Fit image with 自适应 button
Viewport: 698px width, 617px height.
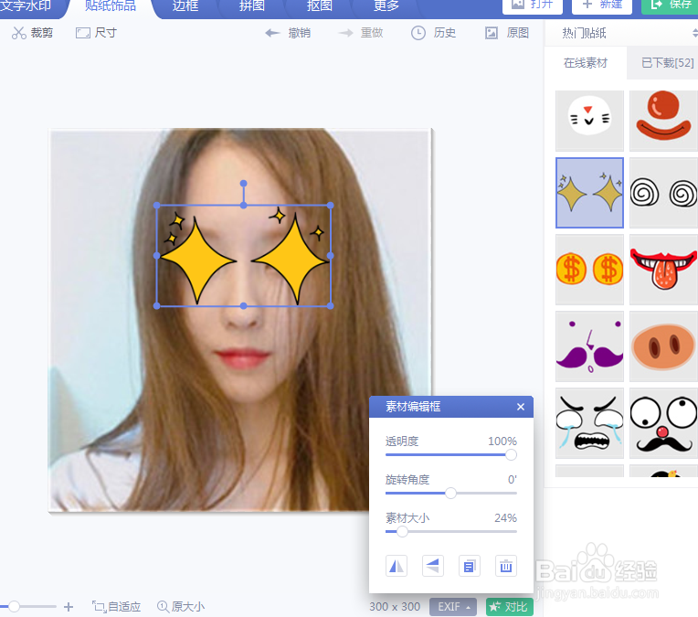(x=116, y=607)
